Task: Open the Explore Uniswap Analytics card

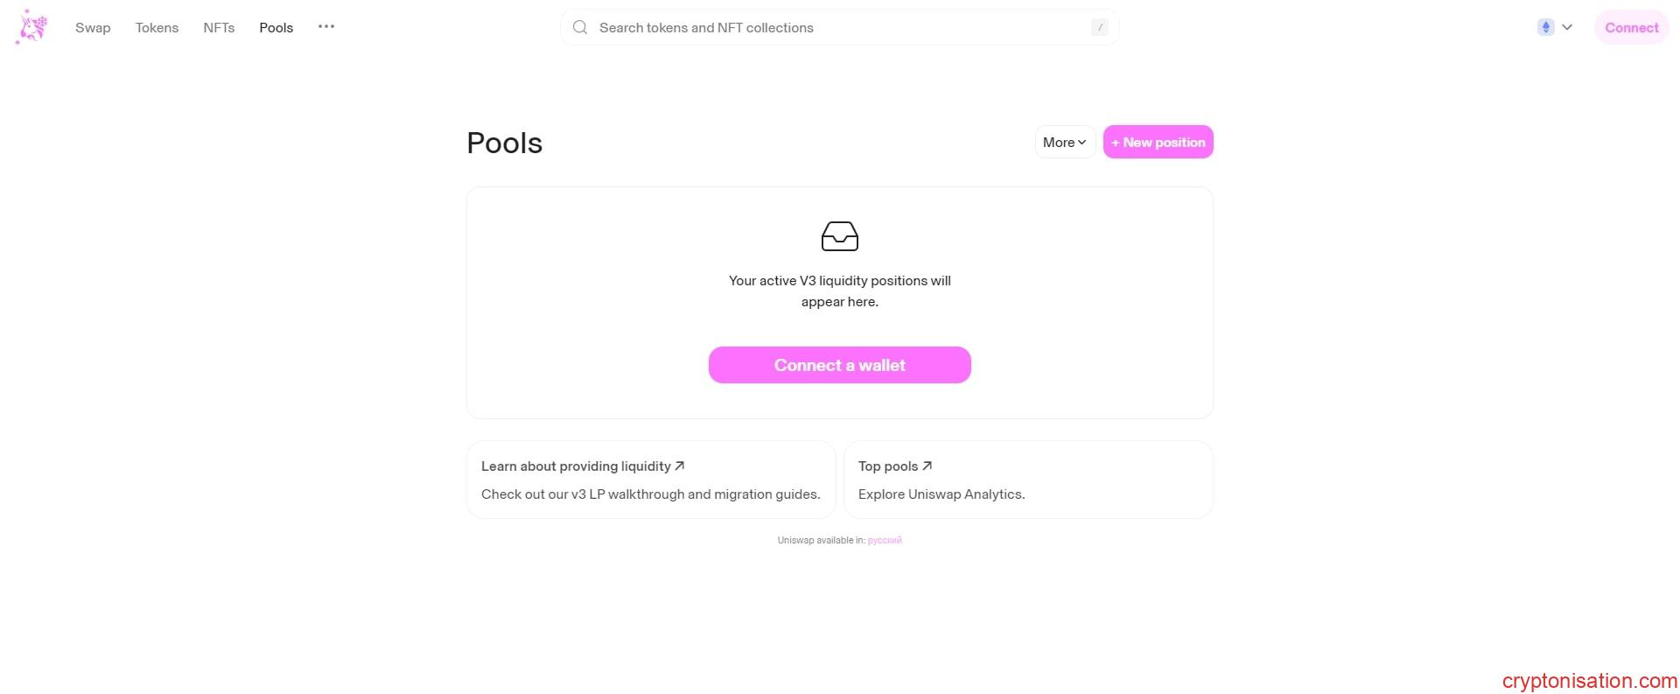Action: coord(1027,480)
